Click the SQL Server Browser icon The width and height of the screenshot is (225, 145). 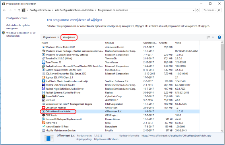[43, 74]
